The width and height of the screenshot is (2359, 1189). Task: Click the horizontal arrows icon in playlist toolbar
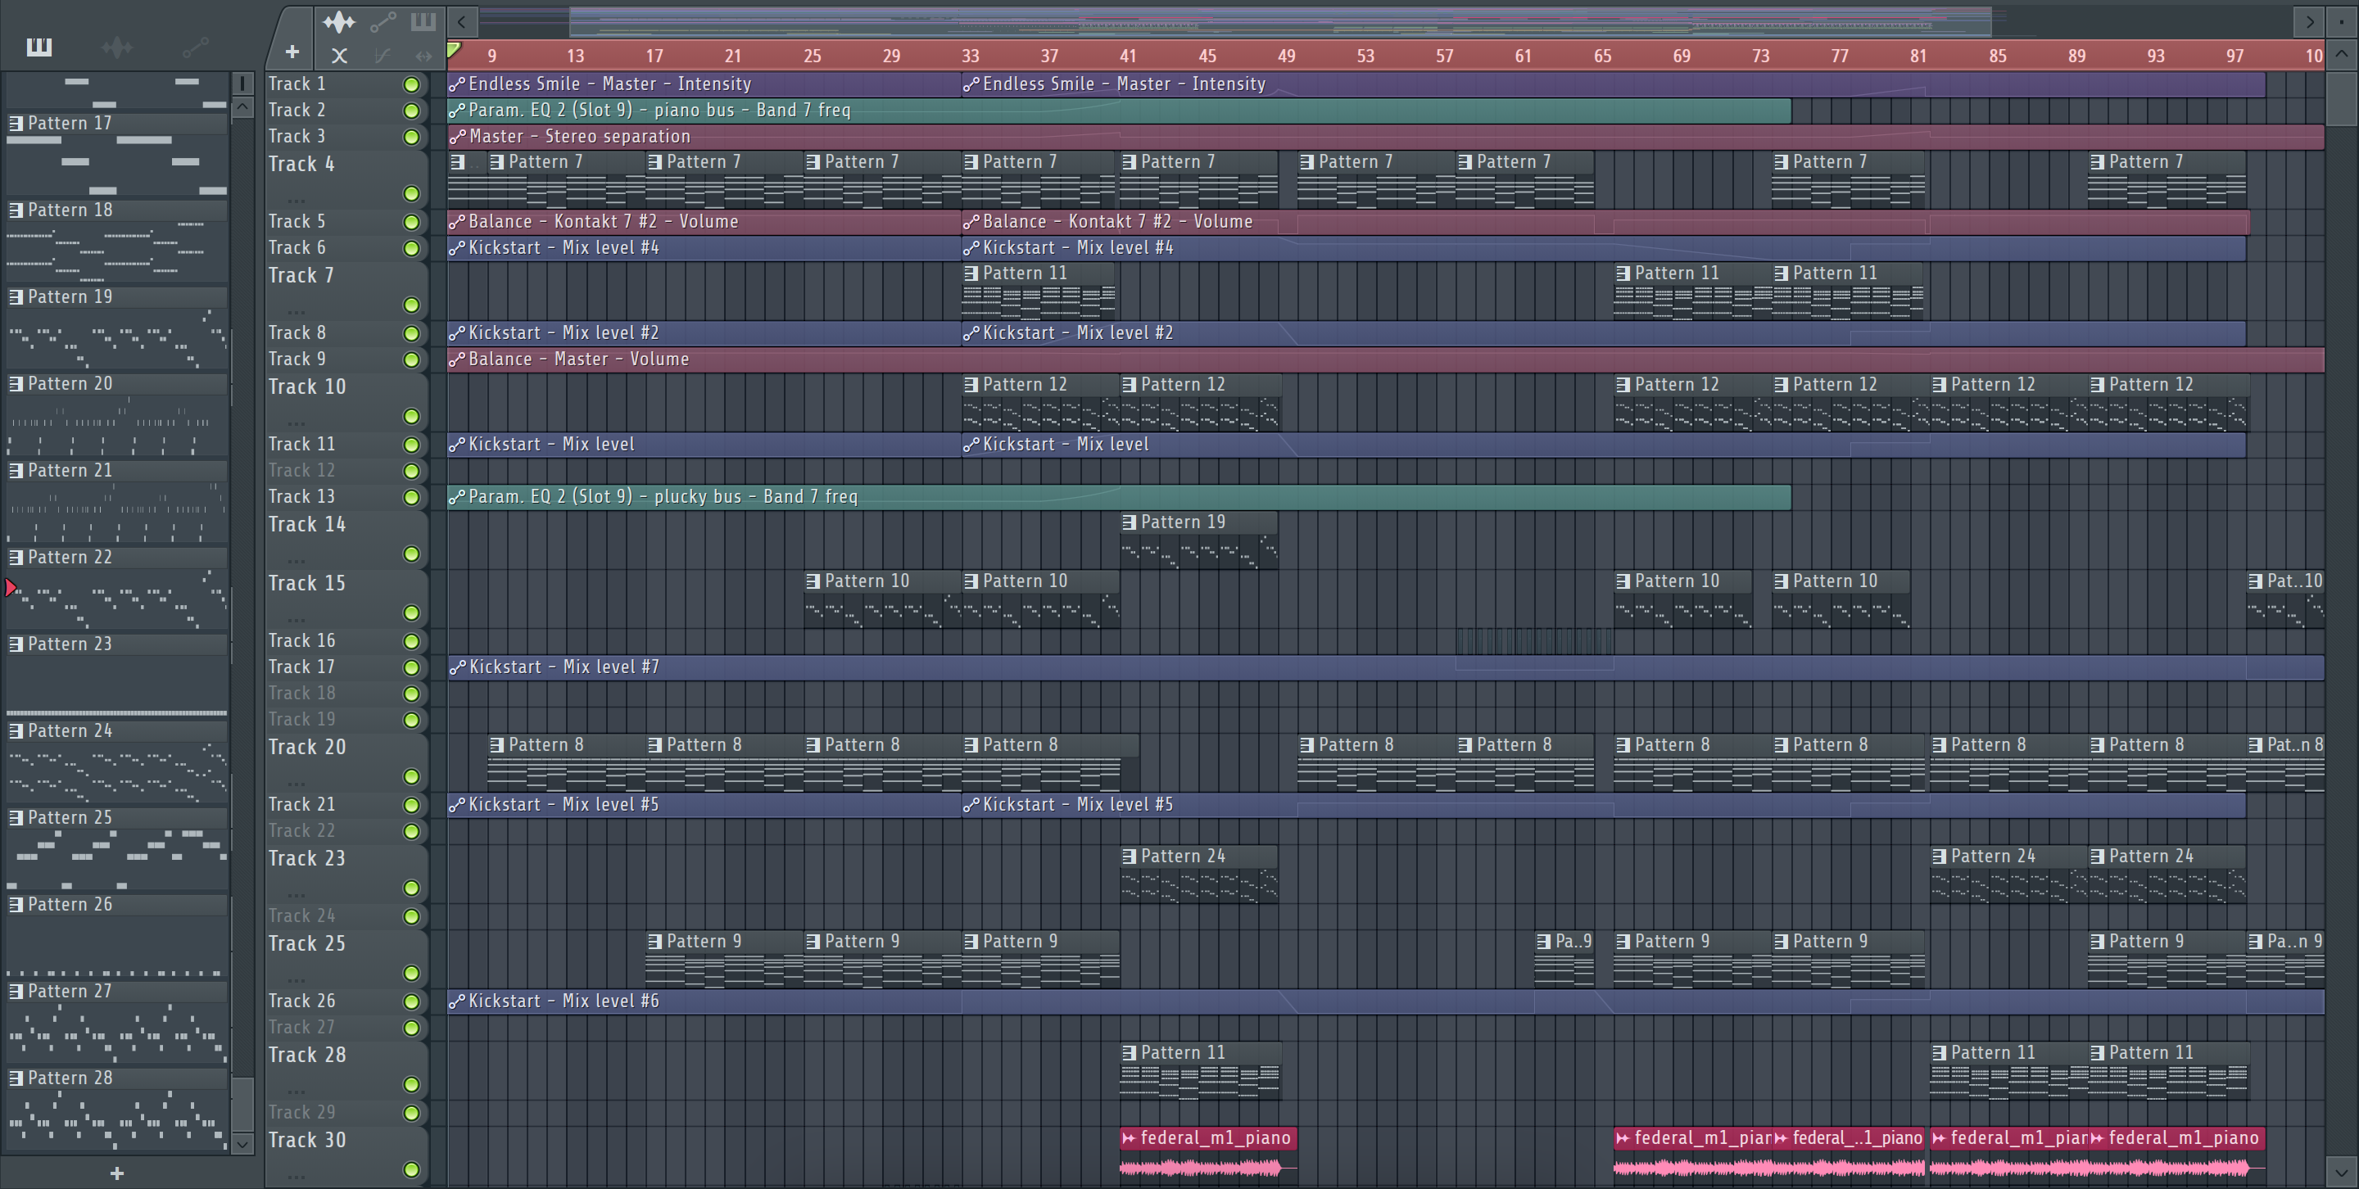(423, 56)
